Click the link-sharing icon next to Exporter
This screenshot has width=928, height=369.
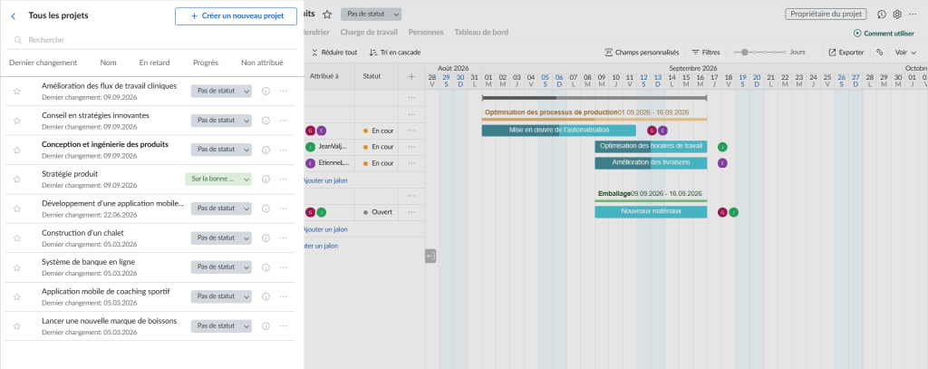pos(879,52)
